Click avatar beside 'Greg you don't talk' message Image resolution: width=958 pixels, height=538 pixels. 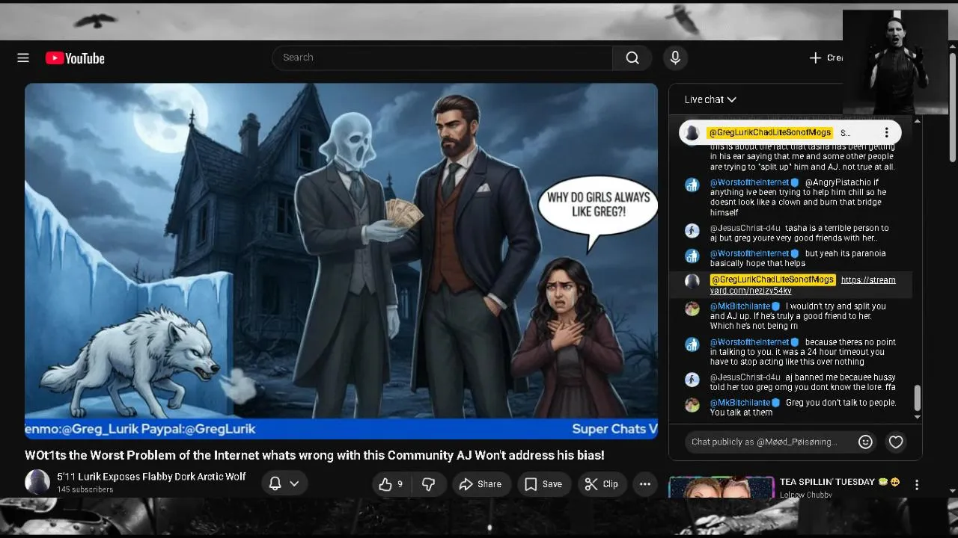(692, 405)
